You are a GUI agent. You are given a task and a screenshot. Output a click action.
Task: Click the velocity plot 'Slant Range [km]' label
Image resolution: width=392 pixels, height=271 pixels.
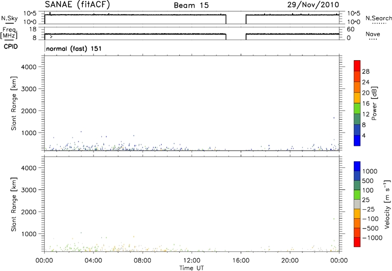click(14, 204)
